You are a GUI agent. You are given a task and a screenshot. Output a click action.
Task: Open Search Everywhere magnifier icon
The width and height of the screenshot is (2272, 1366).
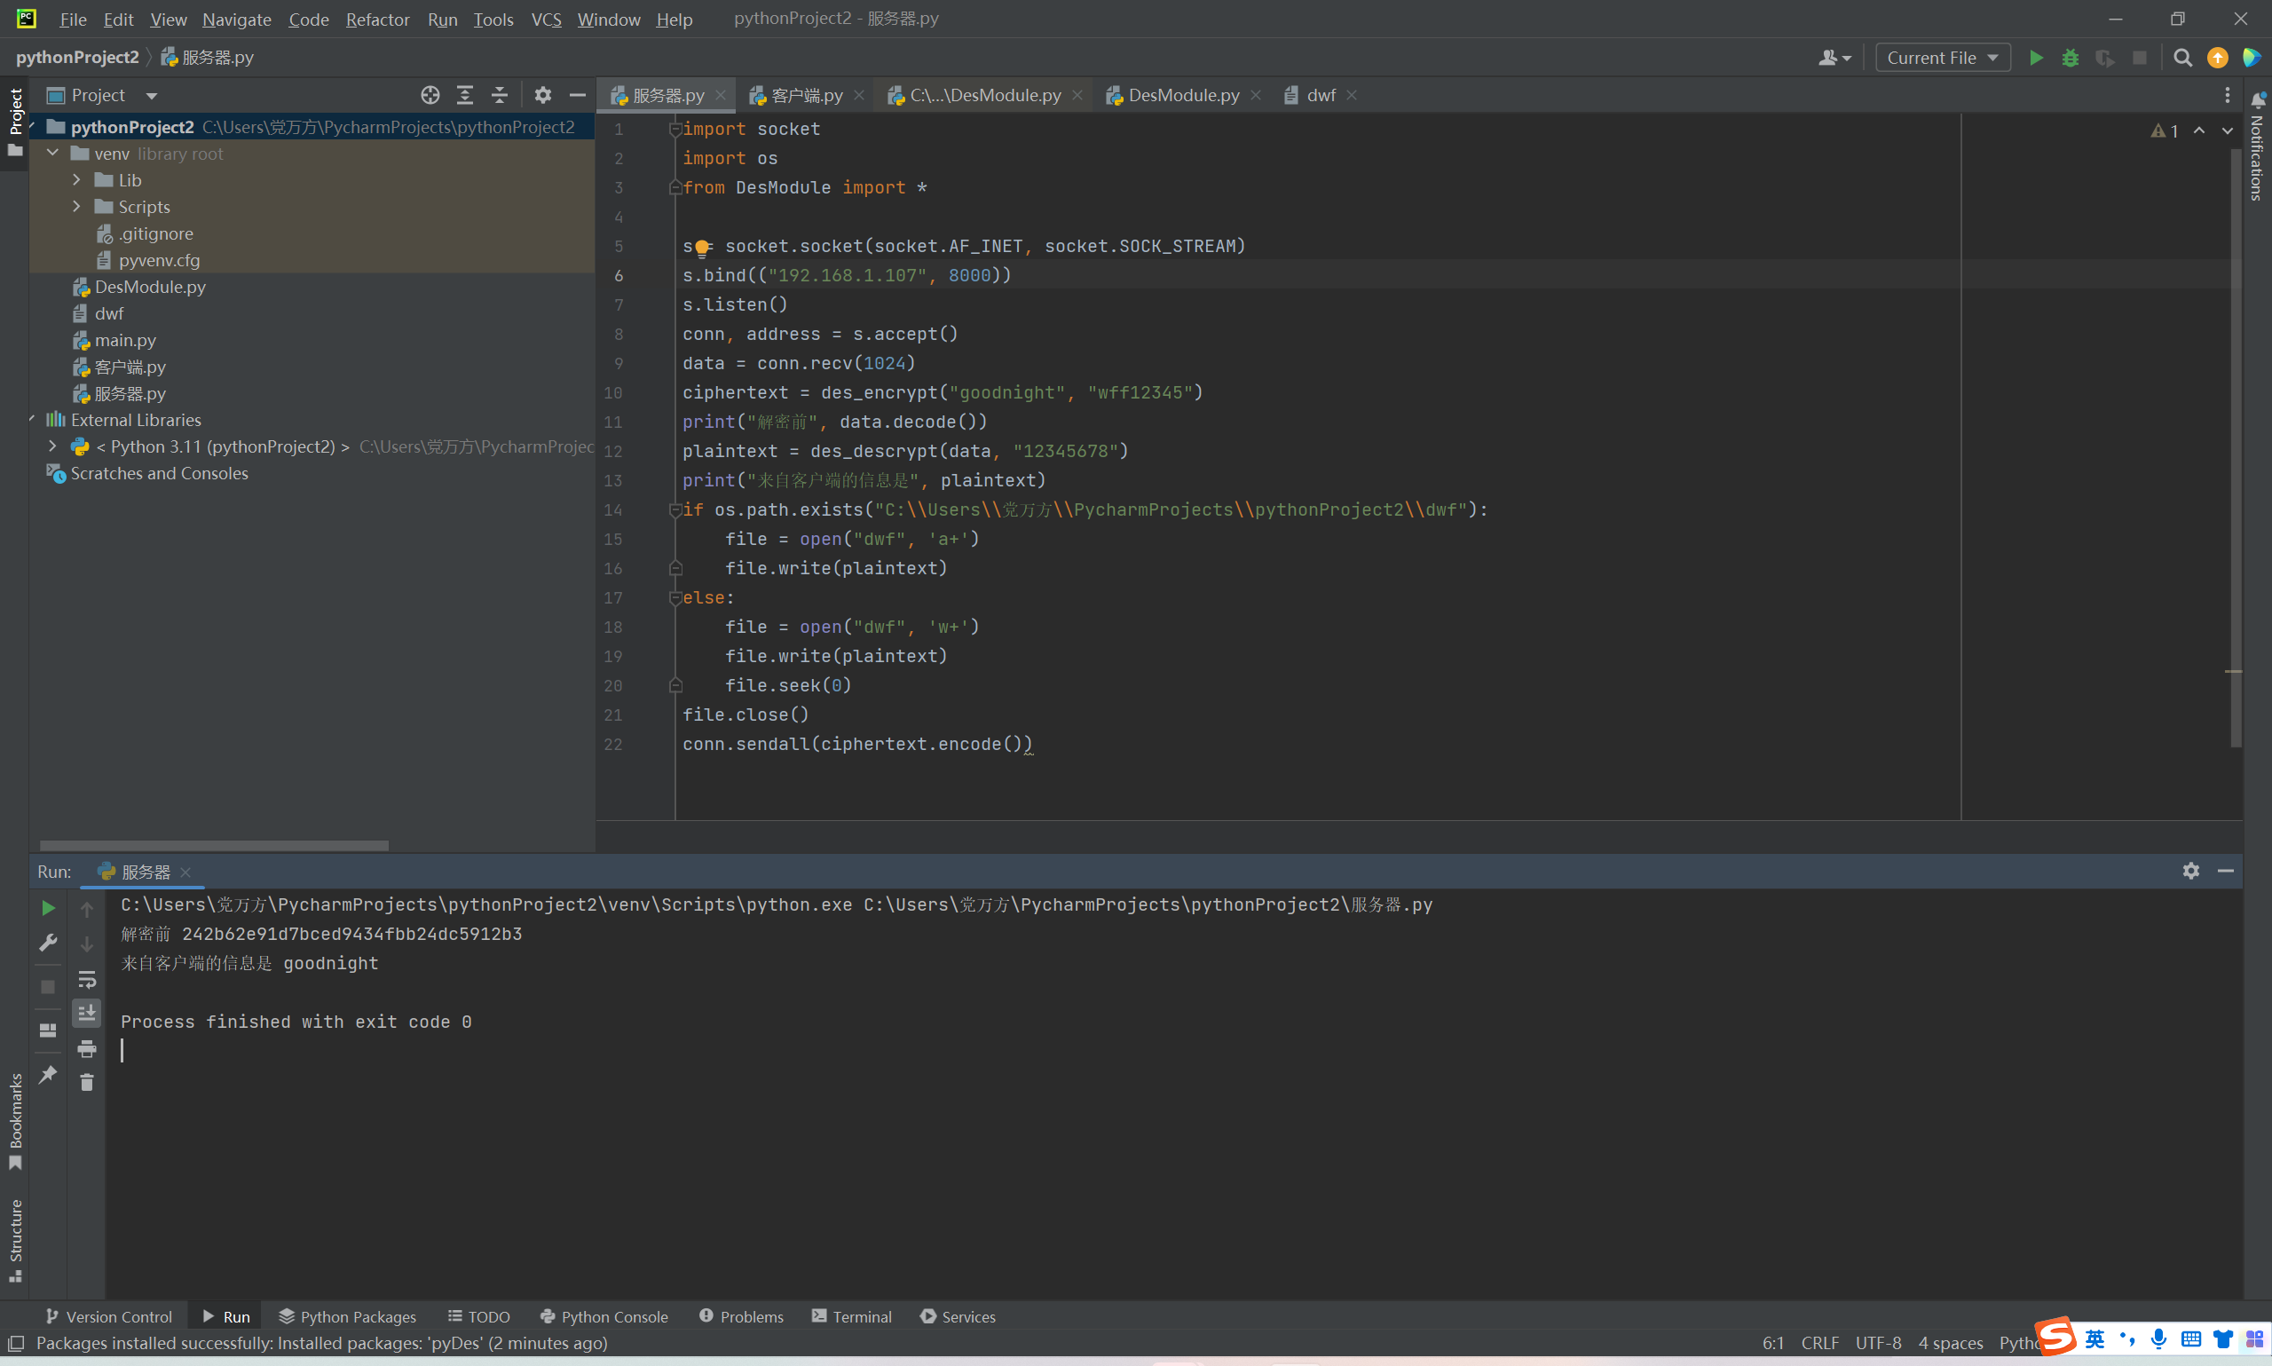click(x=2181, y=58)
